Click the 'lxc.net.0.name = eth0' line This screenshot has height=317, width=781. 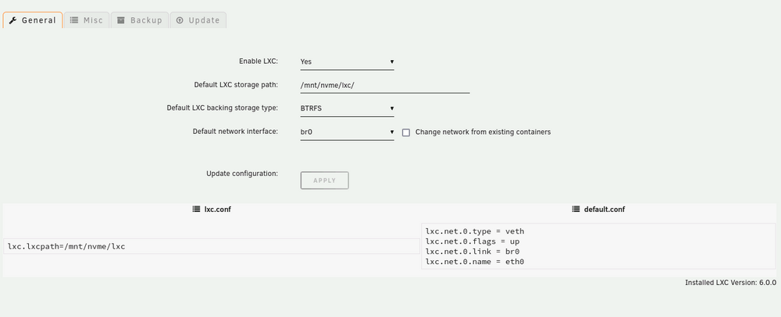pos(475,262)
